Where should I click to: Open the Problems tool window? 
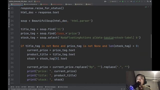[31, 87]
